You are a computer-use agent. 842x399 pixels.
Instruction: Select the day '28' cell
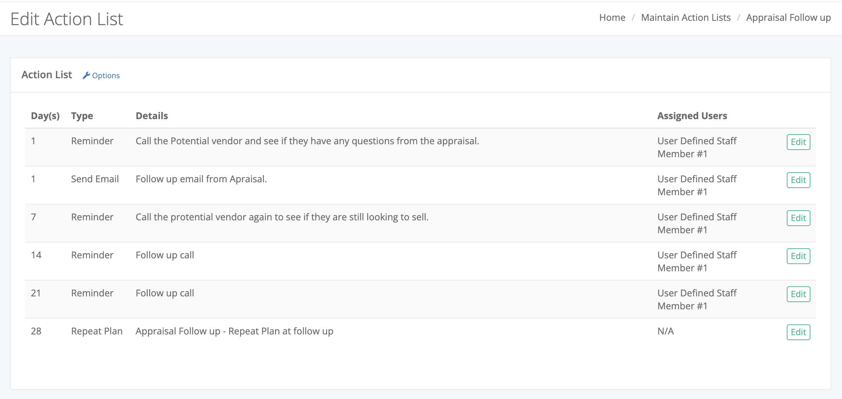click(36, 331)
